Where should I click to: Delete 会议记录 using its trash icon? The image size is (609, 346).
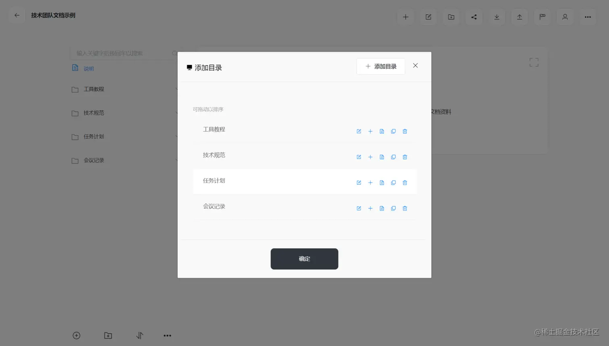(404, 208)
